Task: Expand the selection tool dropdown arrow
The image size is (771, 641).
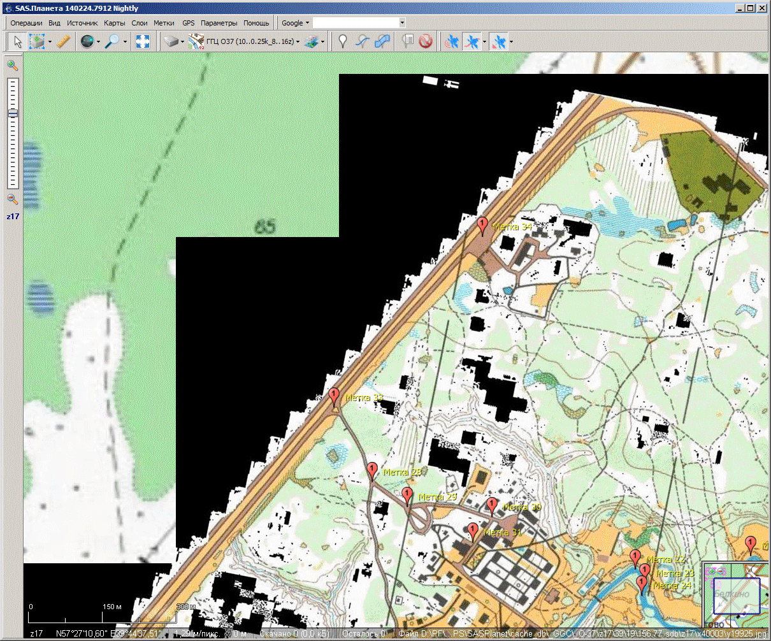Action: click(50, 43)
